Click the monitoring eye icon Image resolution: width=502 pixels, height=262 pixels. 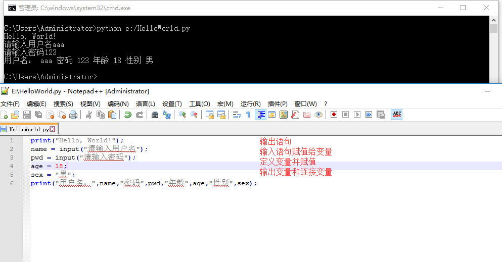coord(318,115)
